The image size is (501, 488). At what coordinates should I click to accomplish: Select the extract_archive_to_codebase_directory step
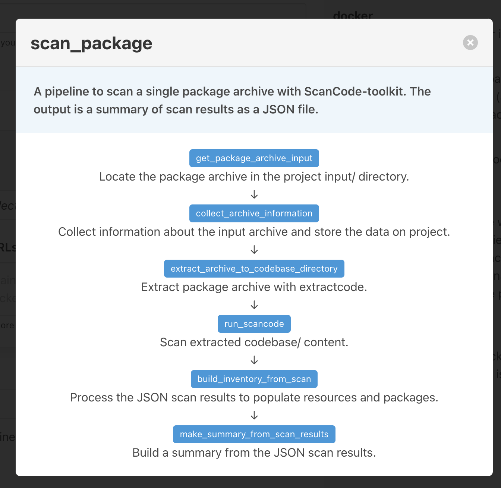pyautogui.click(x=254, y=268)
